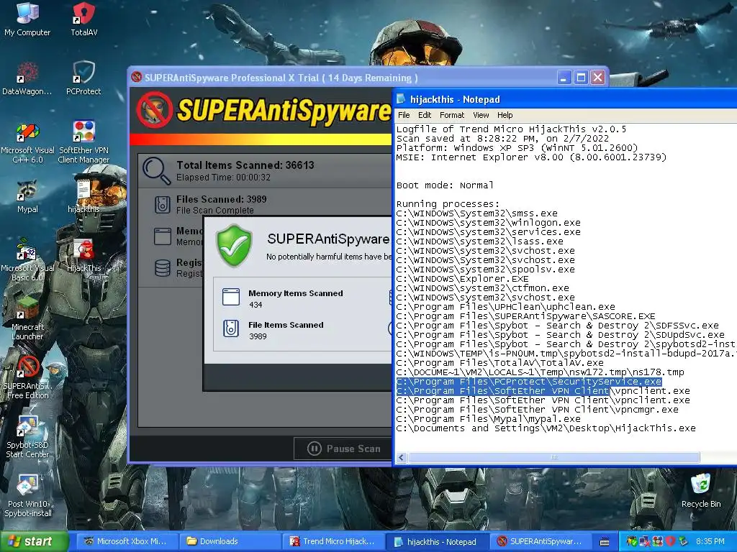The image size is (737, 552).
Task: Open the Help menu in Notepad
Action: click(505, 115)
